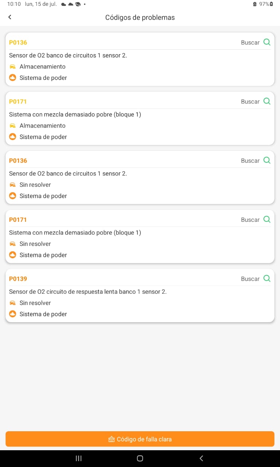The height and width of the screenshot is (467, 280).
Task: Tap the P0139 slow response sensor description
Action: (87, 292)
